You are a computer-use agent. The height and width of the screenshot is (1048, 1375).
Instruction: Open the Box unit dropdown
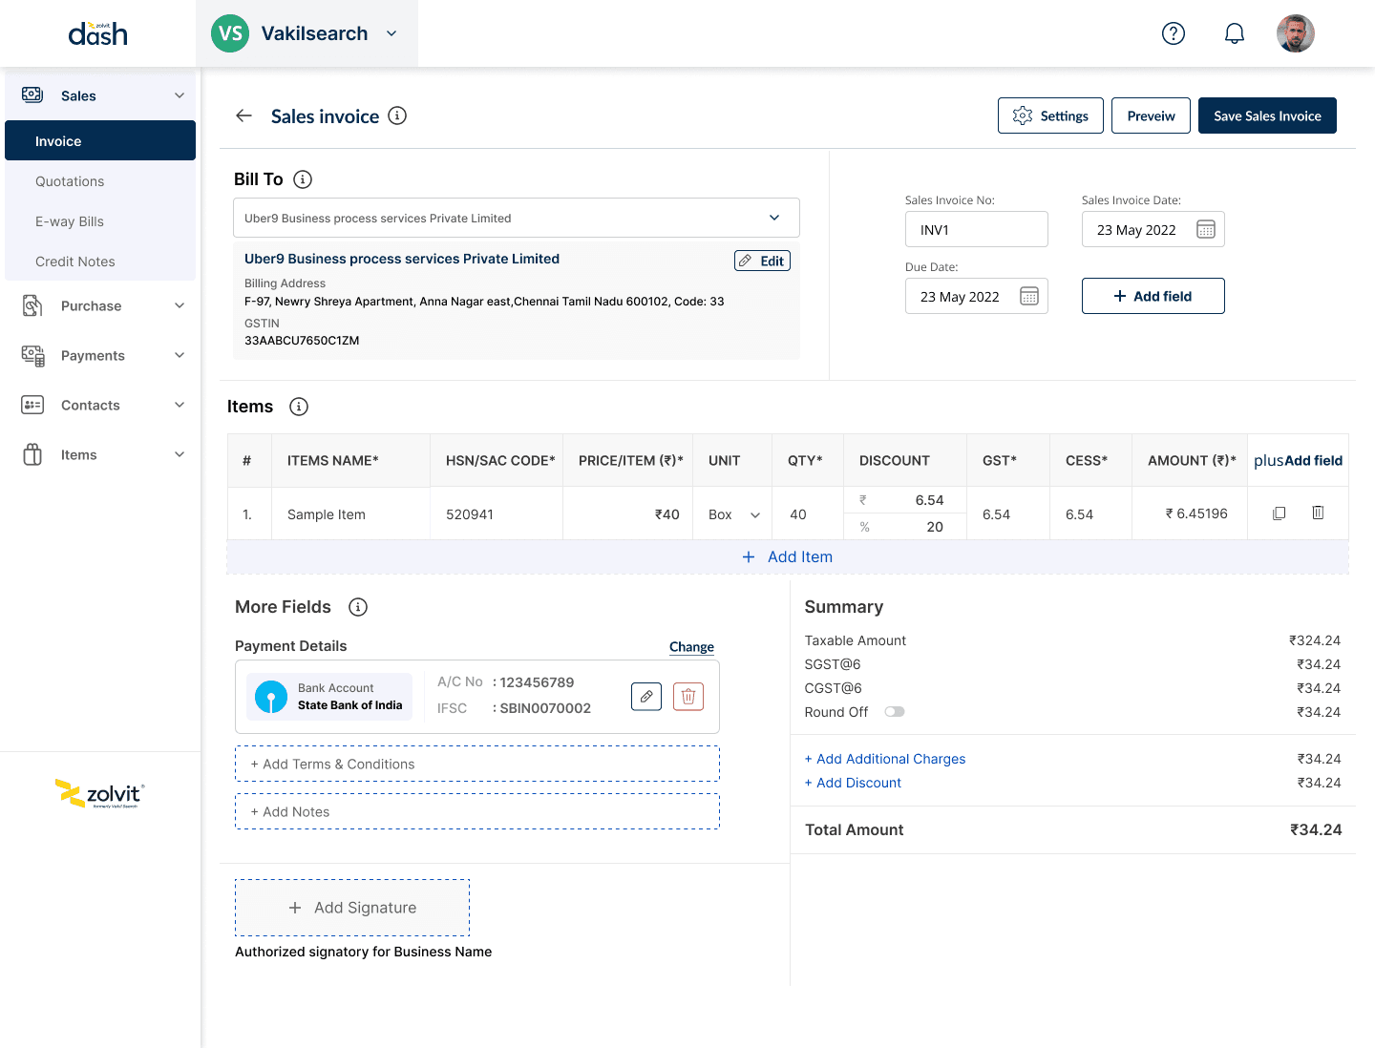(x=734, y=514)
